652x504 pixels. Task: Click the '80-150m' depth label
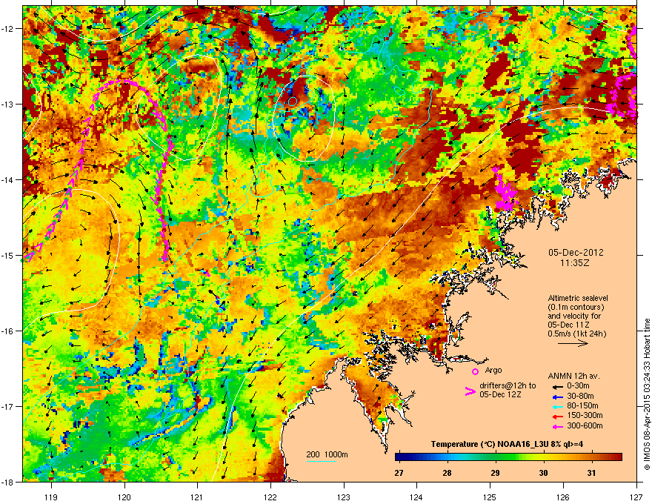click(582, 406)
